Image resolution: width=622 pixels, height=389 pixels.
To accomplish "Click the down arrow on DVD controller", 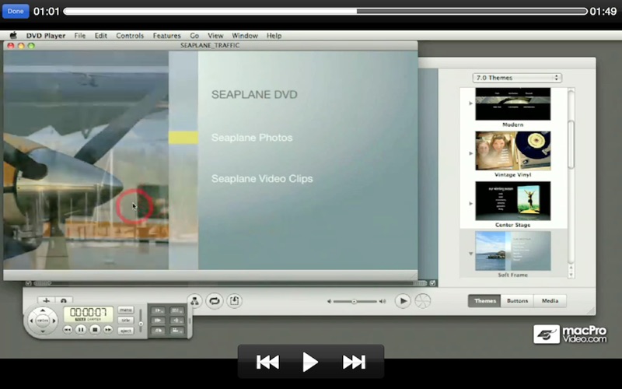I will point(43,331).
